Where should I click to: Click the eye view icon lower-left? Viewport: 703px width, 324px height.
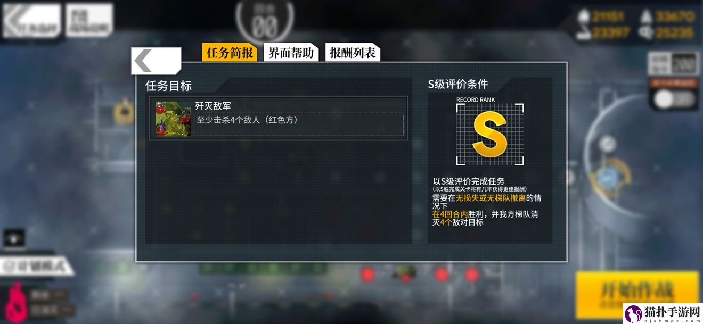[14, 239]
